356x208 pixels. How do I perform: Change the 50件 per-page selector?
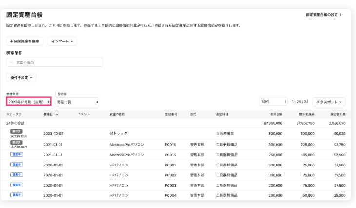[x=273, y=102]
